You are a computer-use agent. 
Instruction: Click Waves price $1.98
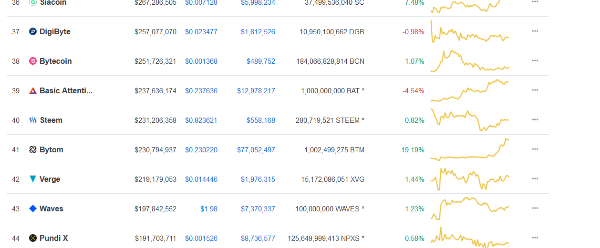click(x=209, y=209)
